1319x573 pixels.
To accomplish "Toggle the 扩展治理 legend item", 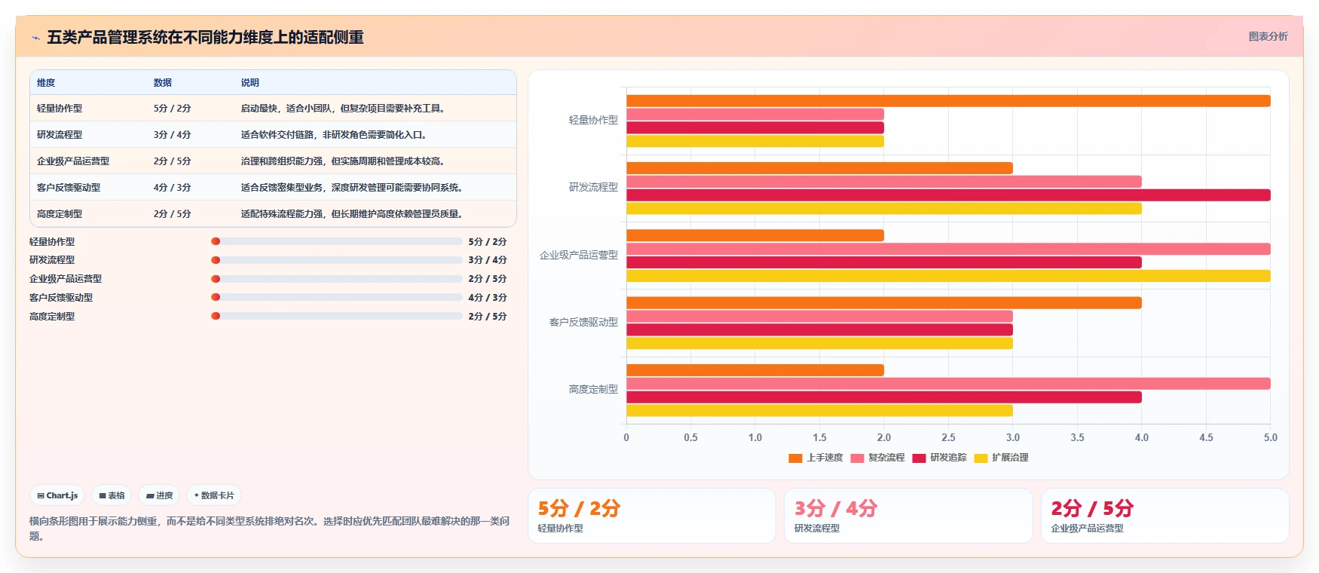I will pos(1001,458).
